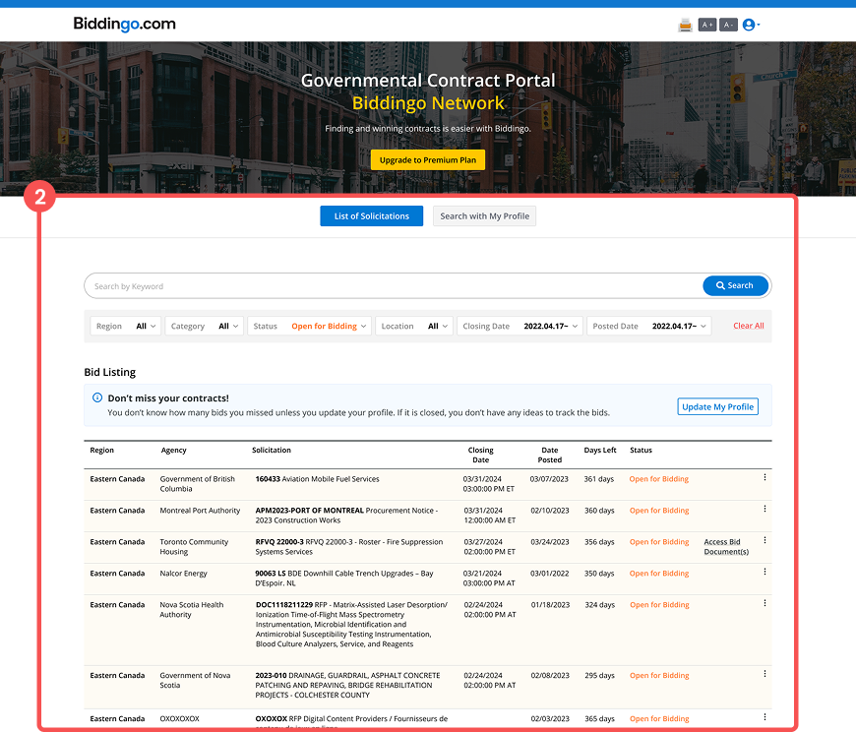Open 2023-010 DRAINAGE, GUARDRAIL solicitation
The image size is (856, 732).
point(347,685)
